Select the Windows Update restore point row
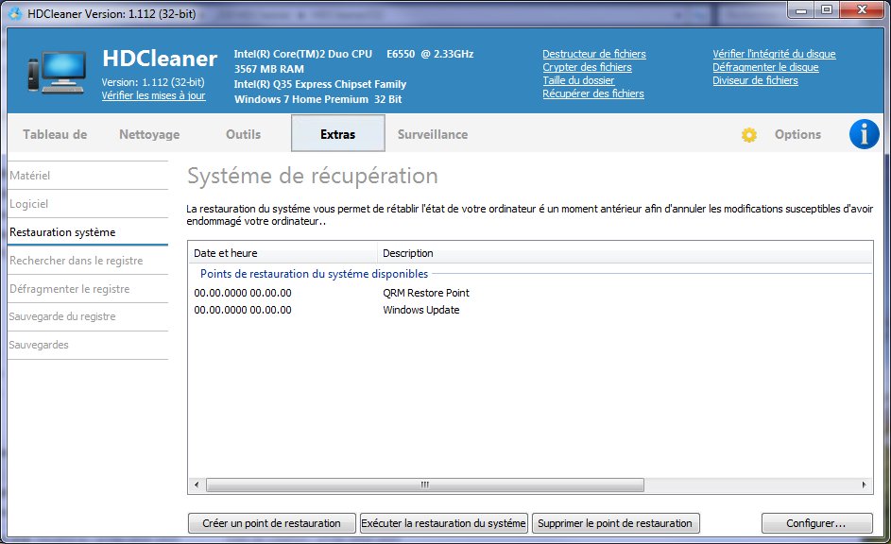This screenshot has width=891, height=544. pos(530,310)
